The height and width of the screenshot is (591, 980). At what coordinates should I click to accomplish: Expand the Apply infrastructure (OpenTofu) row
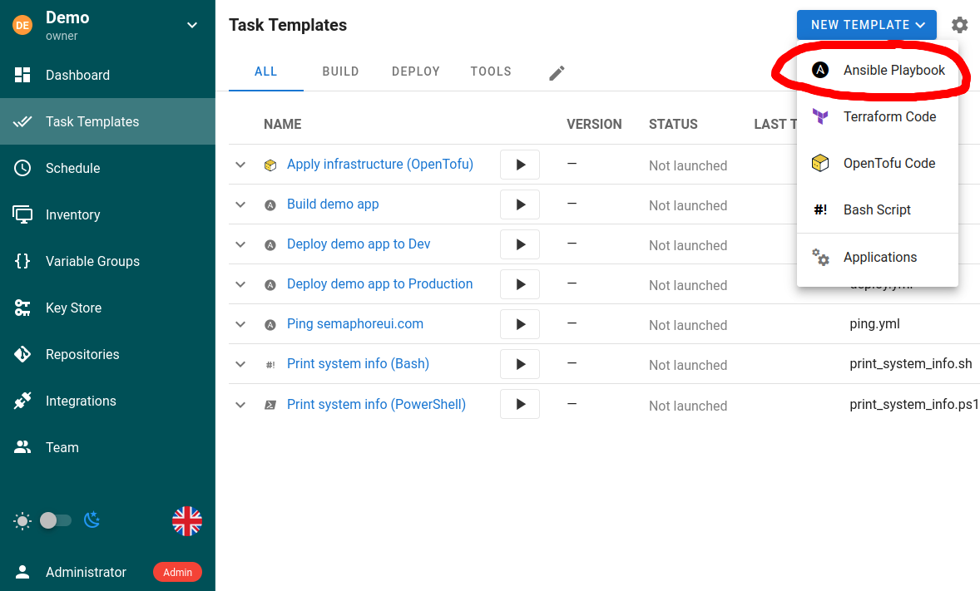[x=240, y=165]
